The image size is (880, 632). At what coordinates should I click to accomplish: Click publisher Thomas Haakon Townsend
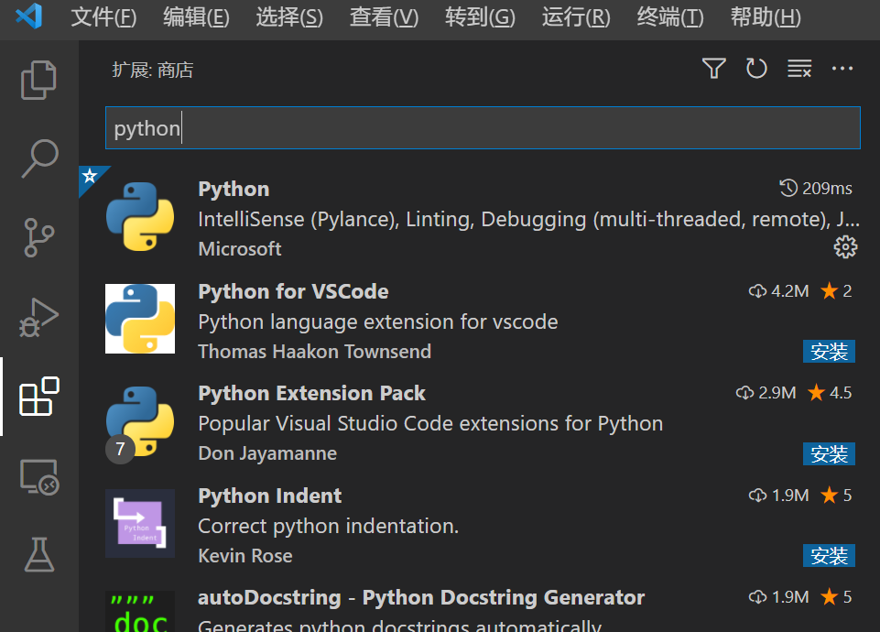pyautogui.click(x=314, y=352)
